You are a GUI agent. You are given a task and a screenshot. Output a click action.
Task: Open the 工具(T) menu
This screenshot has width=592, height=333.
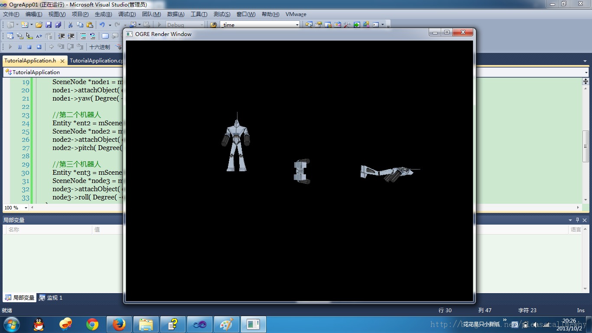click(199, 14)
